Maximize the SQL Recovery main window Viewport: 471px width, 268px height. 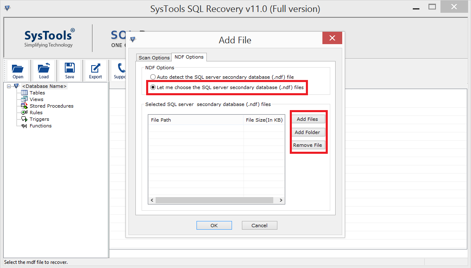pos(432,7)
